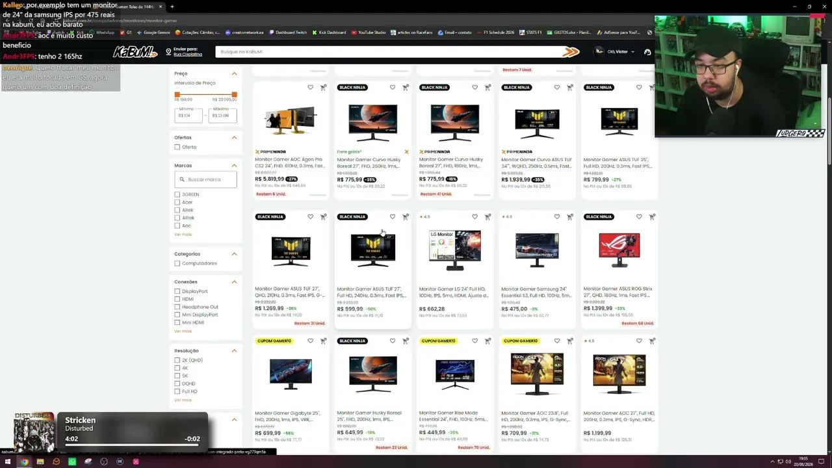Screen dimensions: 832x468
Task: Add the Gigabyte 25" monitor to cart
Action: click(323, 341)
